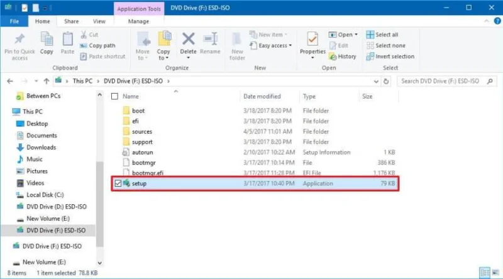Open the Easy access dropdown
Image resolution: width=503 pixels, height=279 pixels.
coord(271,45)
